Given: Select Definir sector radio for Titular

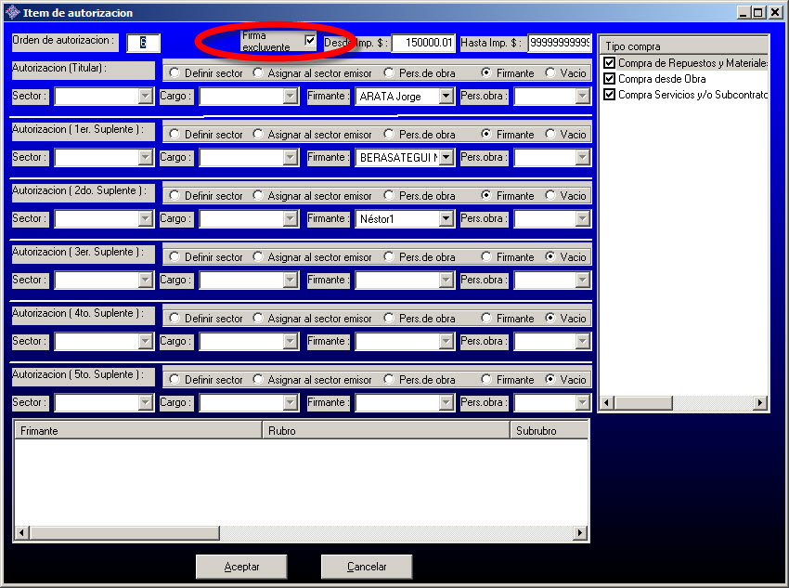Looking at the screenshot, I should [x=175, y=73].
